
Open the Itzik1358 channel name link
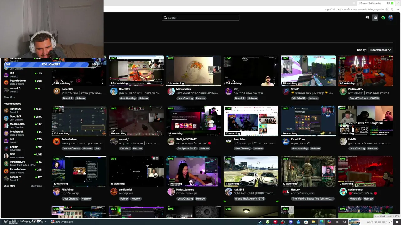tap(239, 190)
